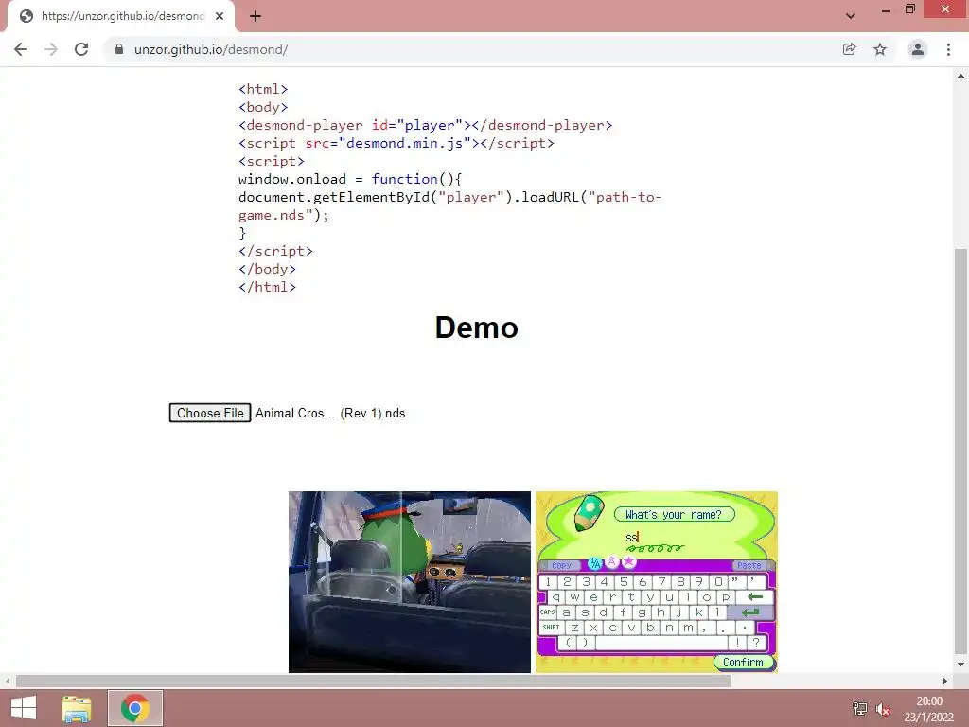Tap the game backspace arrow key
The image size is (969, 727).
coord(754,597)
